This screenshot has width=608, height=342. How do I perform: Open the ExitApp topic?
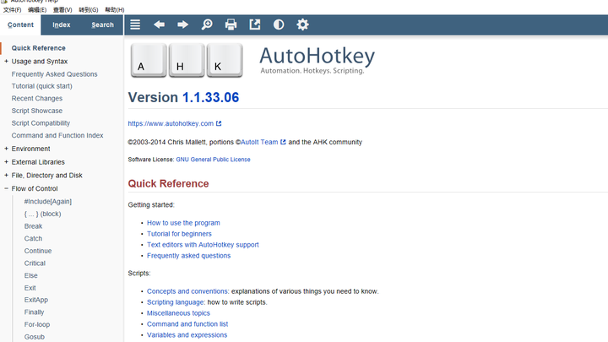click(36, 300)
